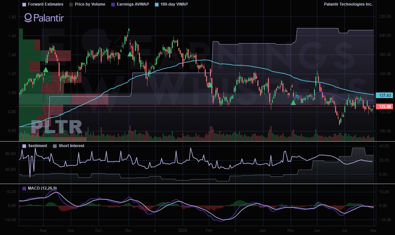Toggle the Price by Volume legend swatch

pyautogui.click(x=71, y=5)
